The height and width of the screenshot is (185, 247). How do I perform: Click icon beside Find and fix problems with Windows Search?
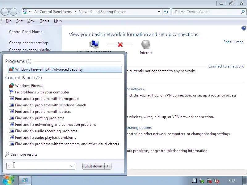(11, 105)
